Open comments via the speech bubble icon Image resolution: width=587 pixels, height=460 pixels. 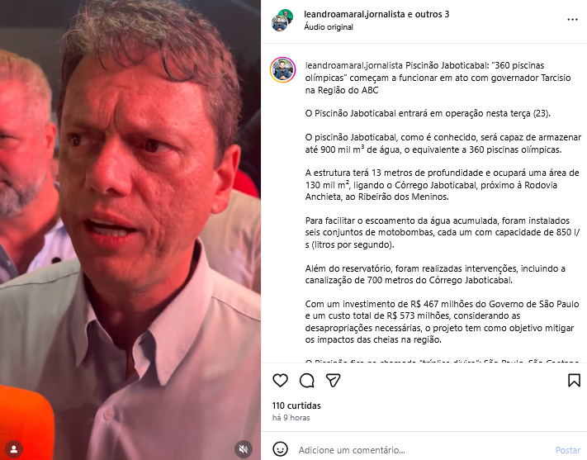click(306, 380)
